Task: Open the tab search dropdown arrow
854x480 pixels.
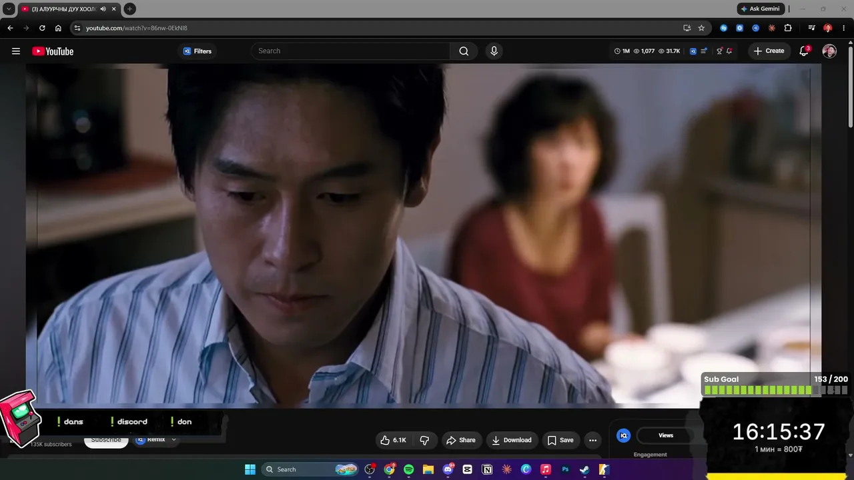Action: (9, 9)
